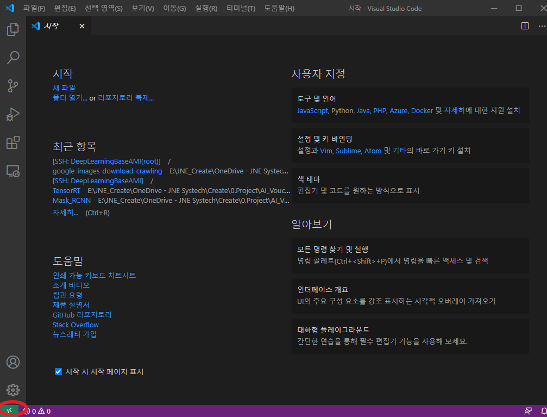Open 팁과 요령 link
Screen dimensions: 547x417
(67, 295)
